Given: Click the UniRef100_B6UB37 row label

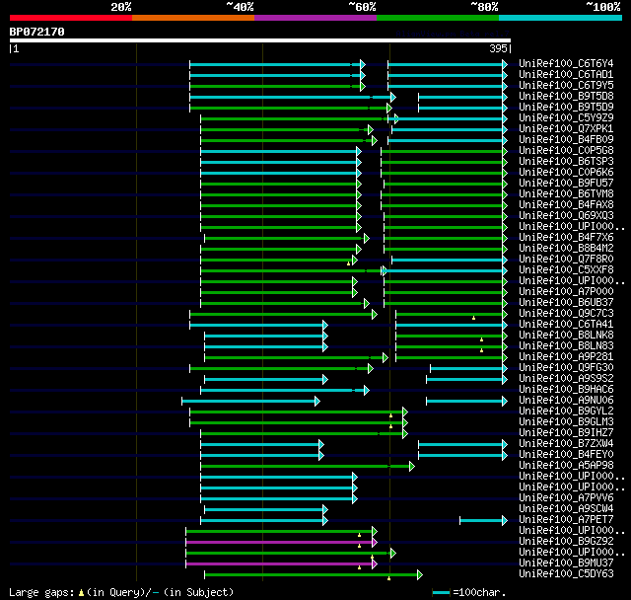Looking at the screenshot, I should (566, 303).
